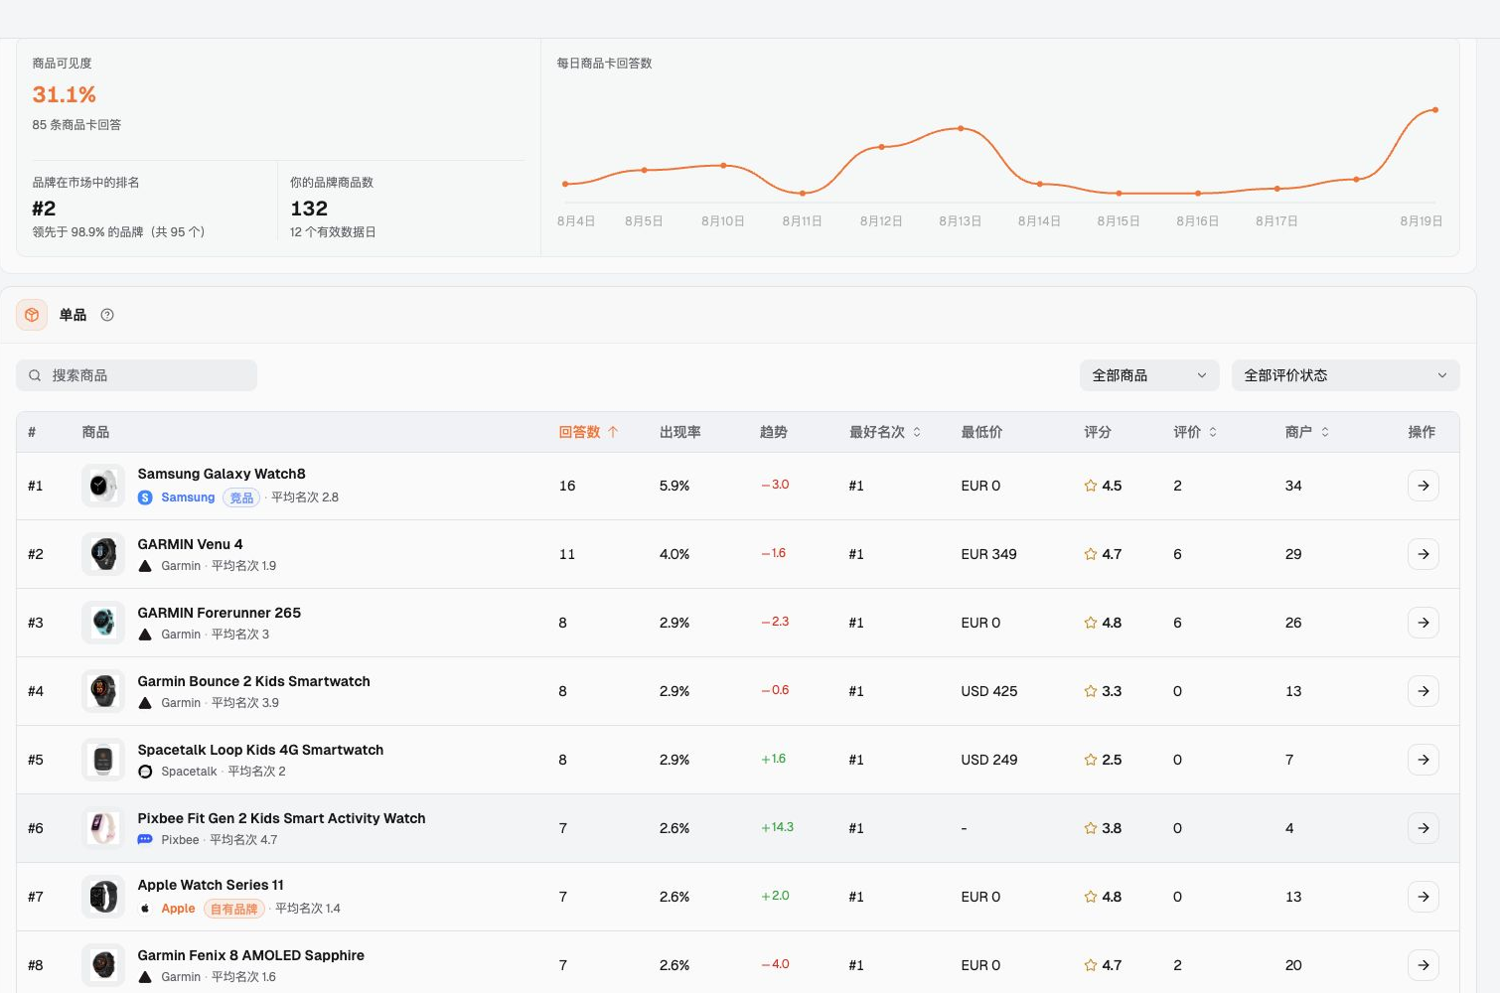1500x993 pixels.
Task: Open Spacetalk Loop Kids 4G Smartwatch name
Action: [260, 750]
